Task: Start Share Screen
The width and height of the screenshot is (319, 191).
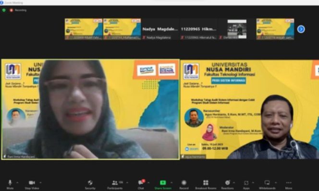Action: click(x=163, y=185)
